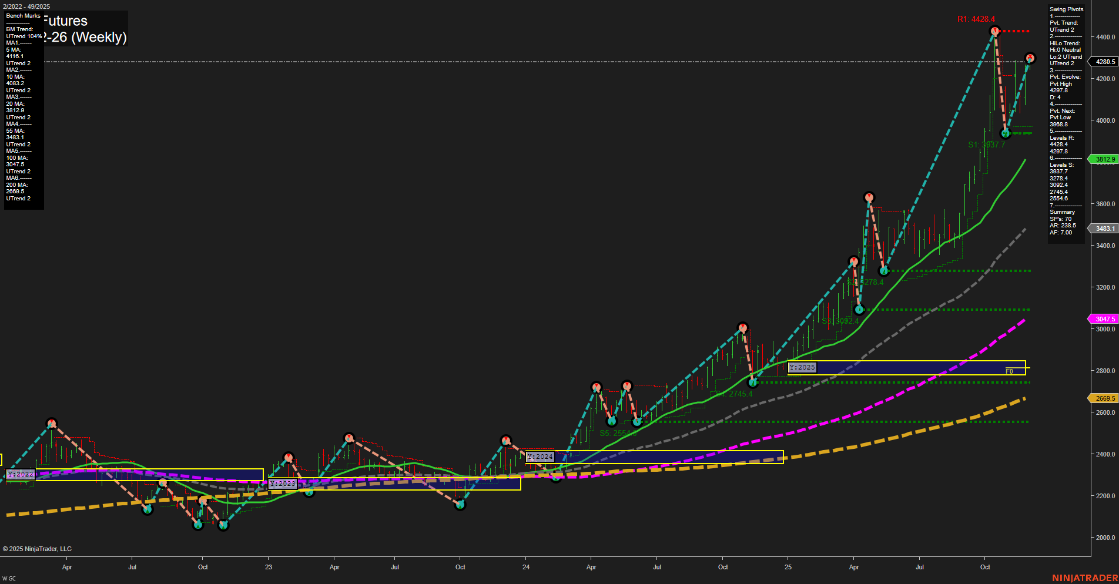Click the F0 label inside the Y:2025 box

pyautogui.click(x=1009, y=371)
